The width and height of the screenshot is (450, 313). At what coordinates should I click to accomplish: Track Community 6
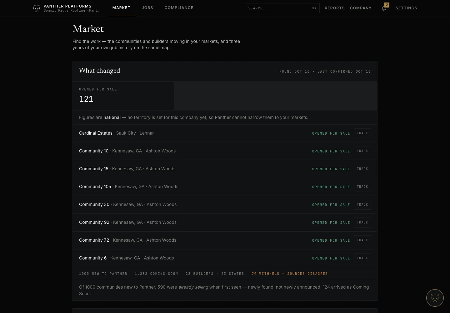pos(362,258)
